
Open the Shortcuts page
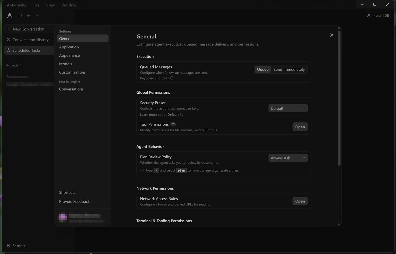[x=67, y=192]
